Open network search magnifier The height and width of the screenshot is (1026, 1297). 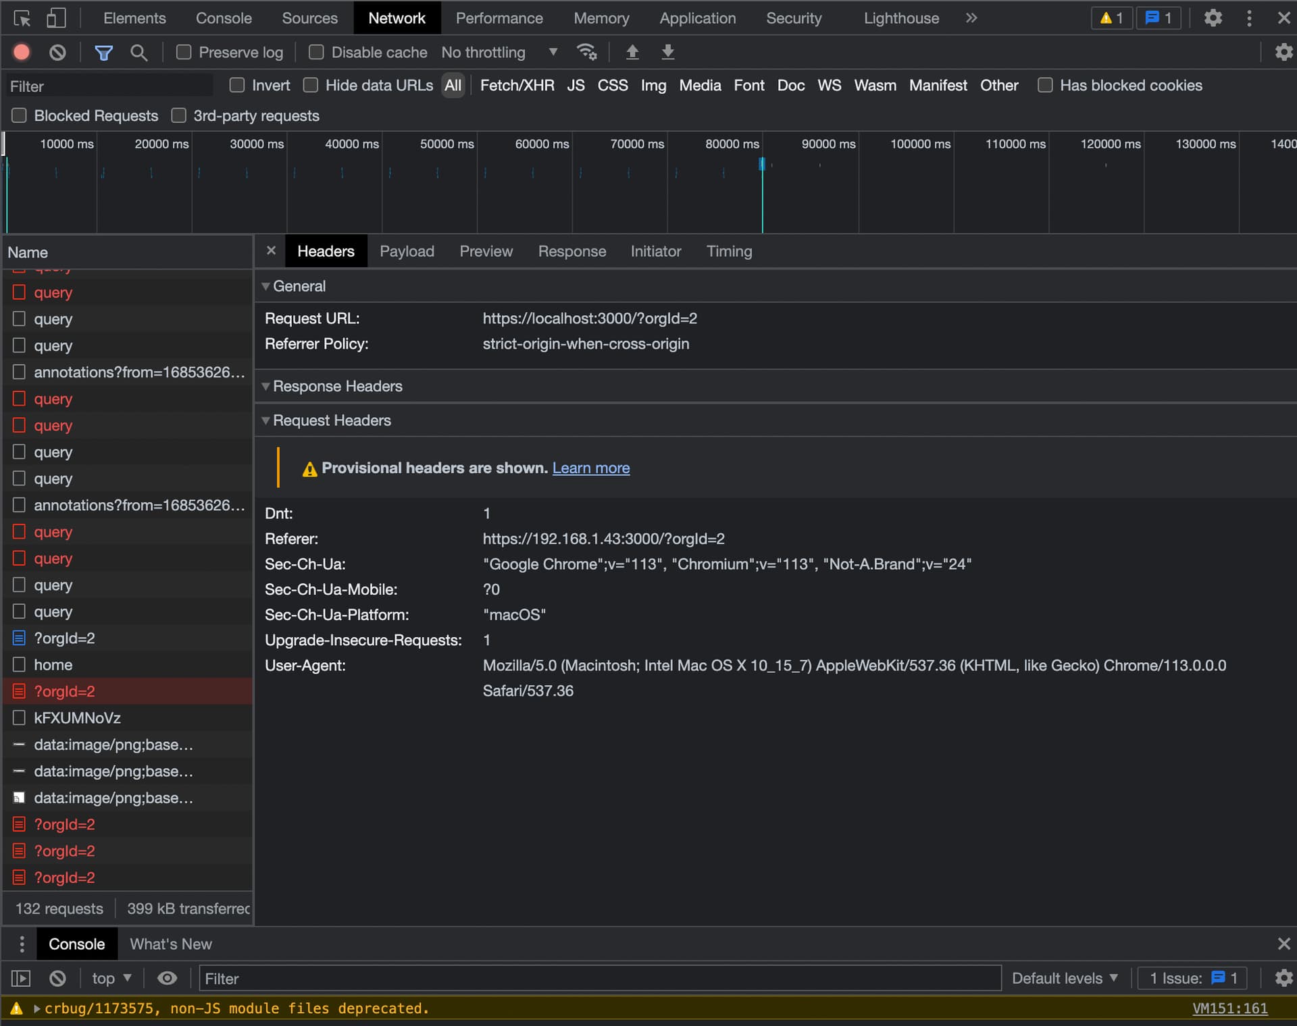click(138, 52)
